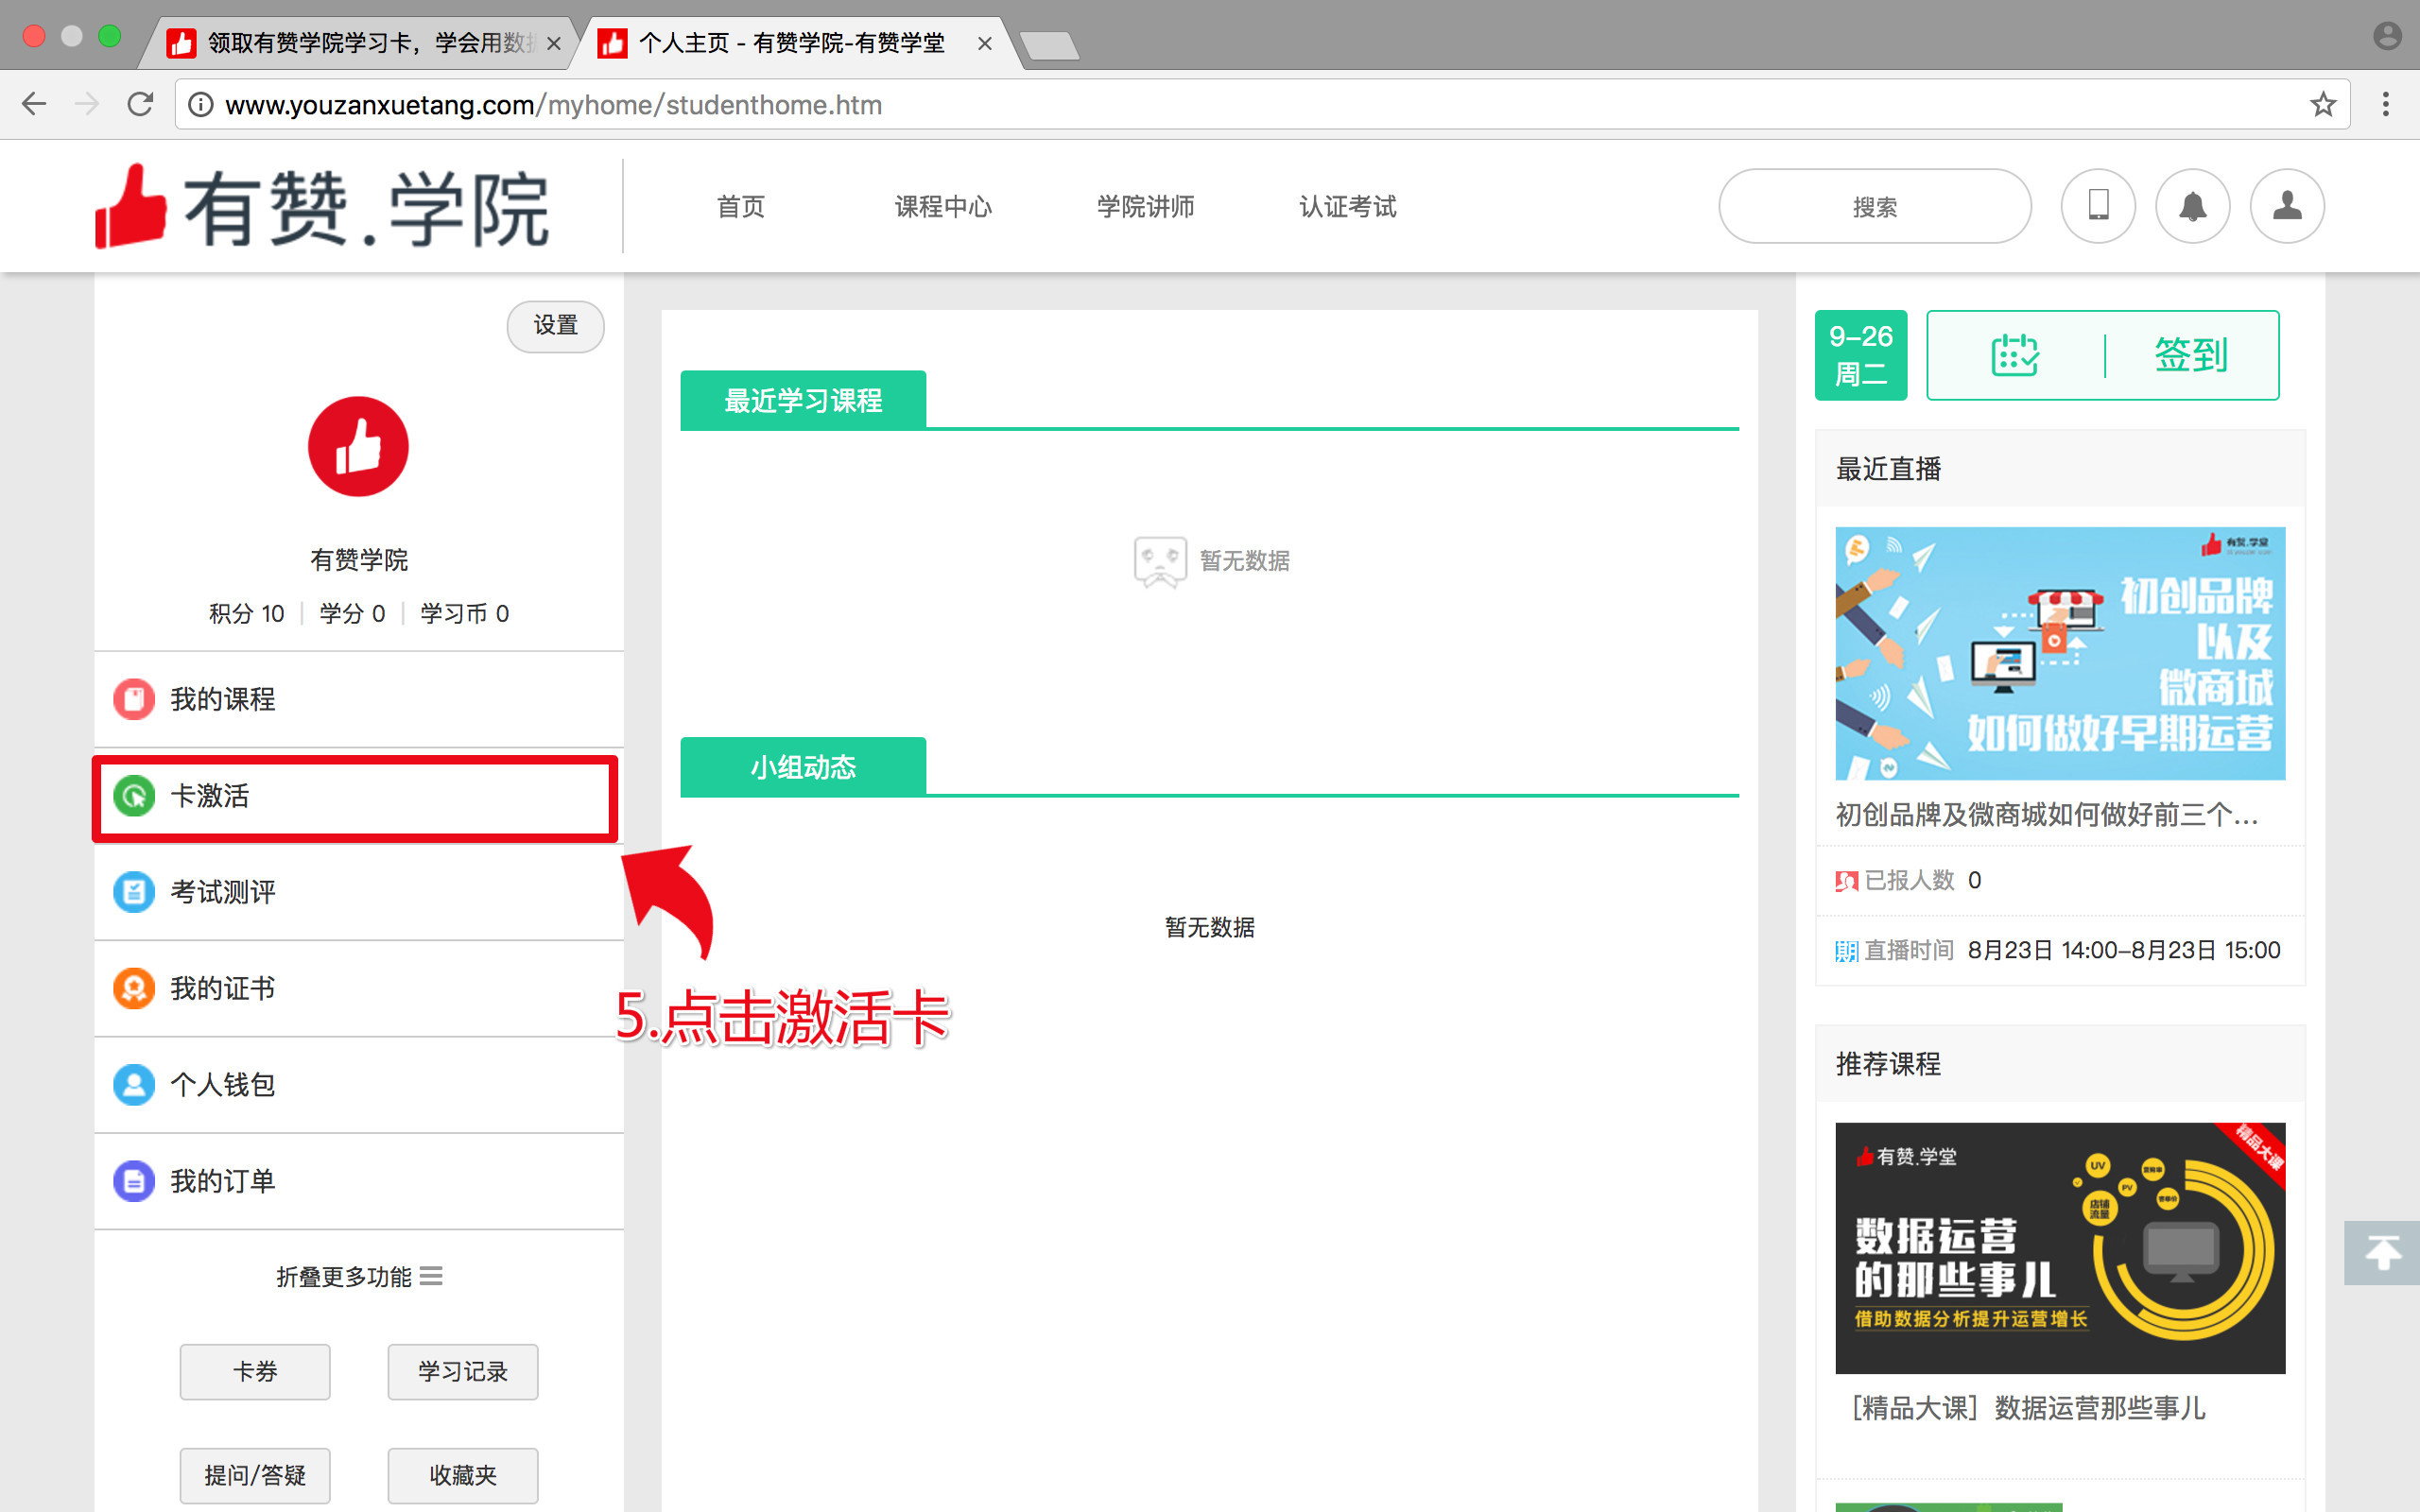Screen dimensions: 2420x1512
Task: Open 我的证书 sidebar entry
Action: click(359, 988)
